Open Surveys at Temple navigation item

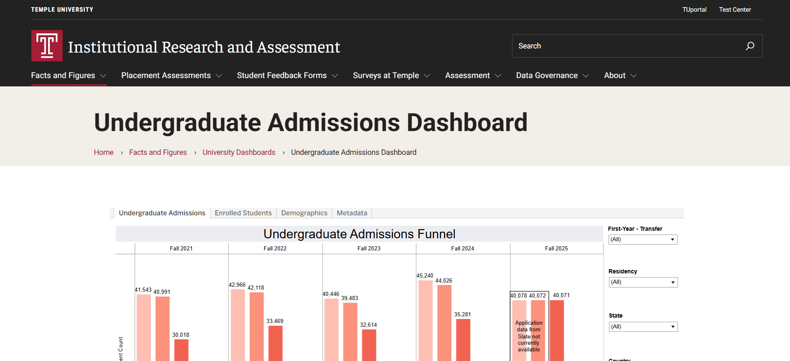(386, 76)
